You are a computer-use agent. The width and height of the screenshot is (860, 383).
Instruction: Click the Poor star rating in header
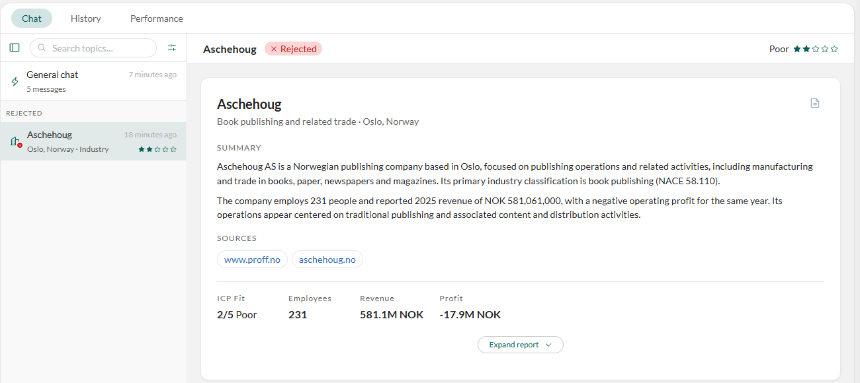point(816,49)
